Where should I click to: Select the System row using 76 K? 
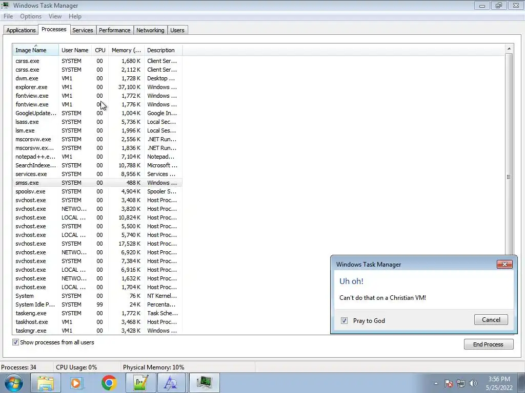point(97,296)
